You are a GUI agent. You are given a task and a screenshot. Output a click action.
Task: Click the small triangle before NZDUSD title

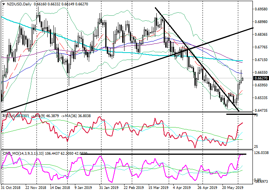point(3,3)
